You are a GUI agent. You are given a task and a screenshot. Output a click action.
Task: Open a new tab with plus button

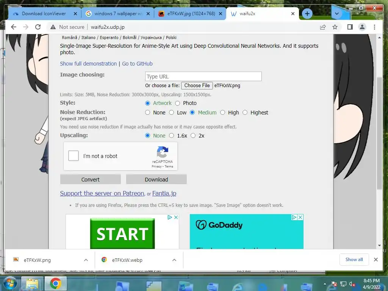[x=307, y=14]
